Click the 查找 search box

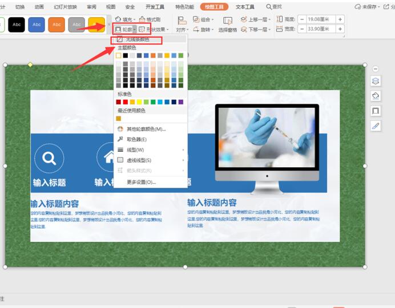click(x=272, y=7)
